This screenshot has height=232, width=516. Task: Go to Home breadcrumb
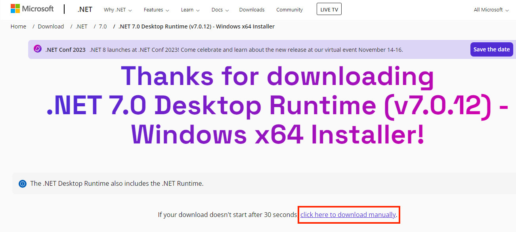[x=18, y=26]
